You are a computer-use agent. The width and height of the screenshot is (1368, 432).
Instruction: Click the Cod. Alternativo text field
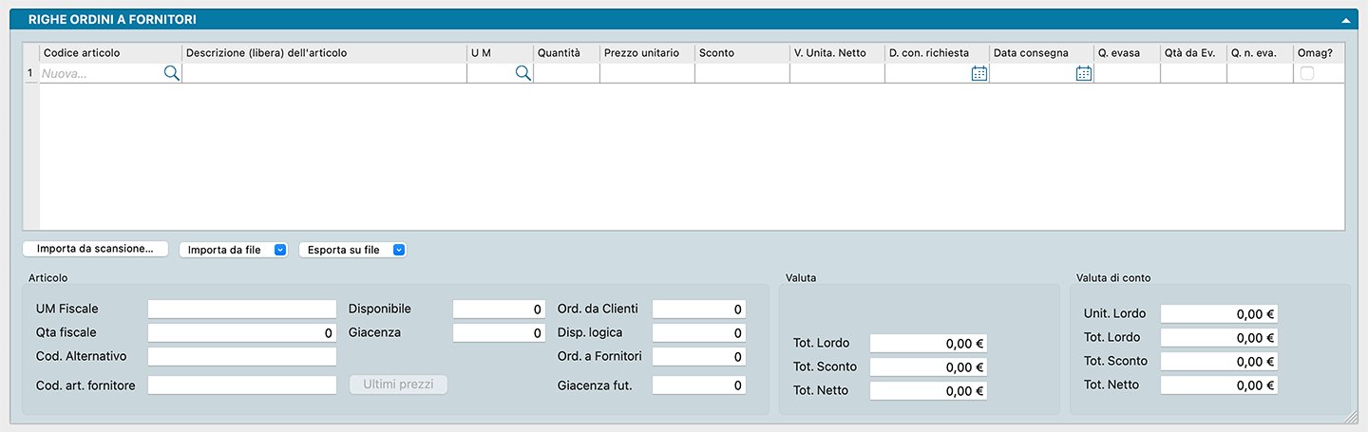point(241,356)
